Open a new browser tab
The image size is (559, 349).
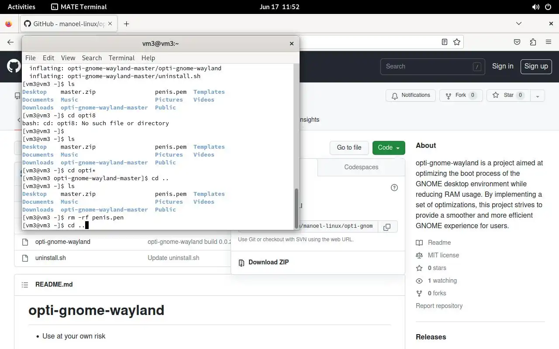(x=126, y=24)
